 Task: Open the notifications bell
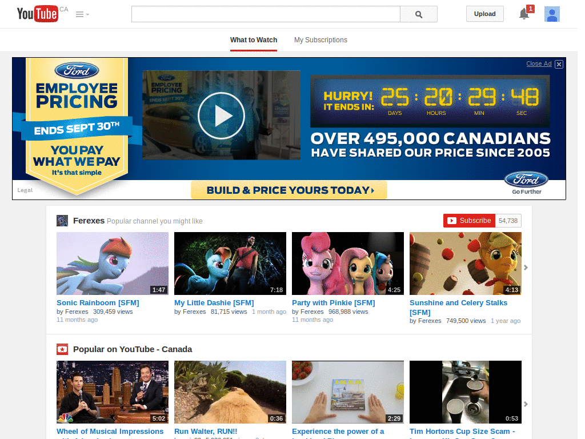tap(524, 14)
